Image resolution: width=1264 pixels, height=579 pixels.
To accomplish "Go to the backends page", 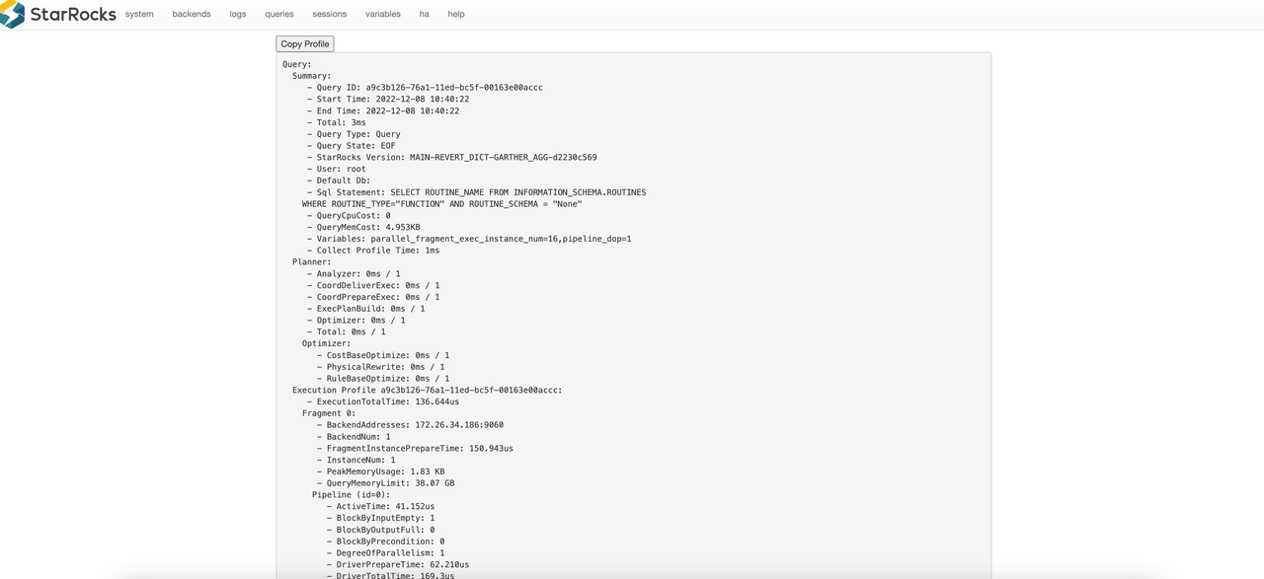I will coord(192,14).
